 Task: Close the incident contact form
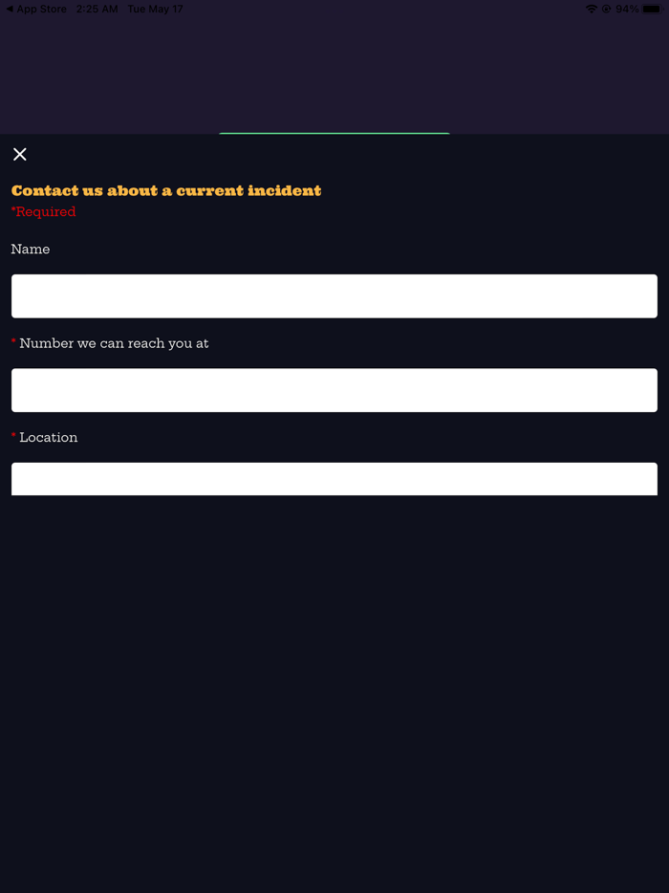[x=20, y=155]
